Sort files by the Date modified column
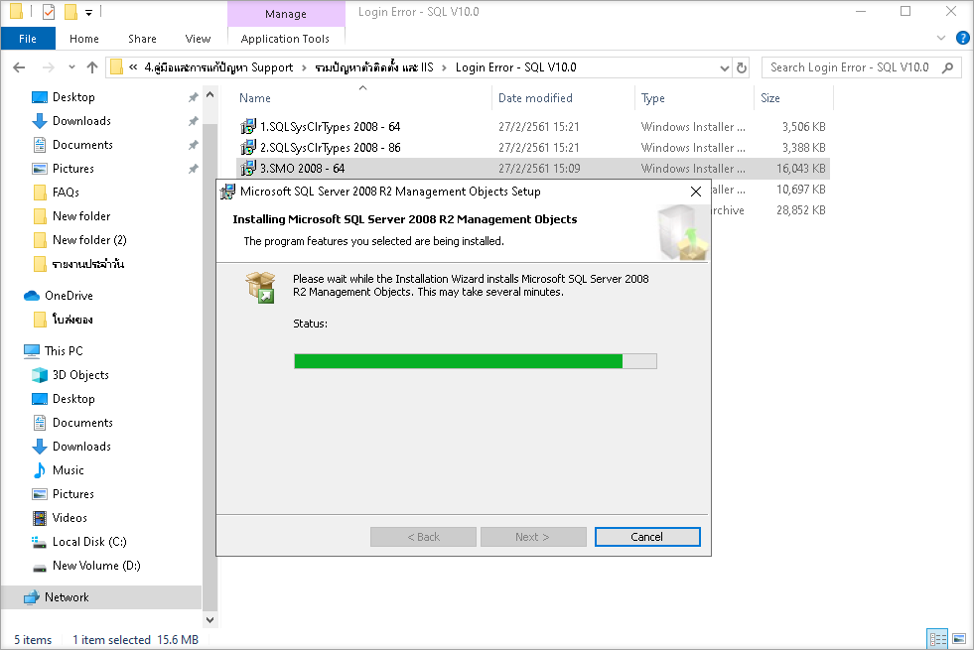 (535, 98)
